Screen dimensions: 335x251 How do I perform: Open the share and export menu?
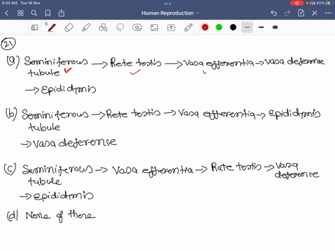pos(61,13)
